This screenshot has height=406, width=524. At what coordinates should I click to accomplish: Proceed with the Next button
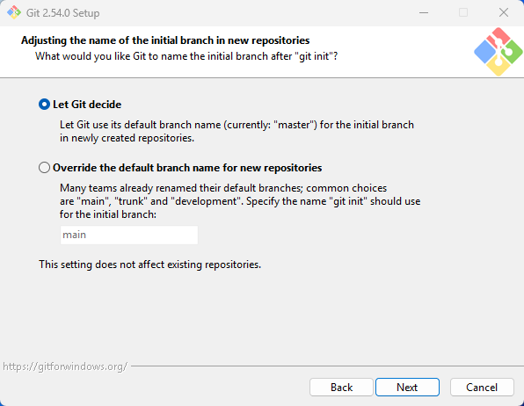[407, 388]
